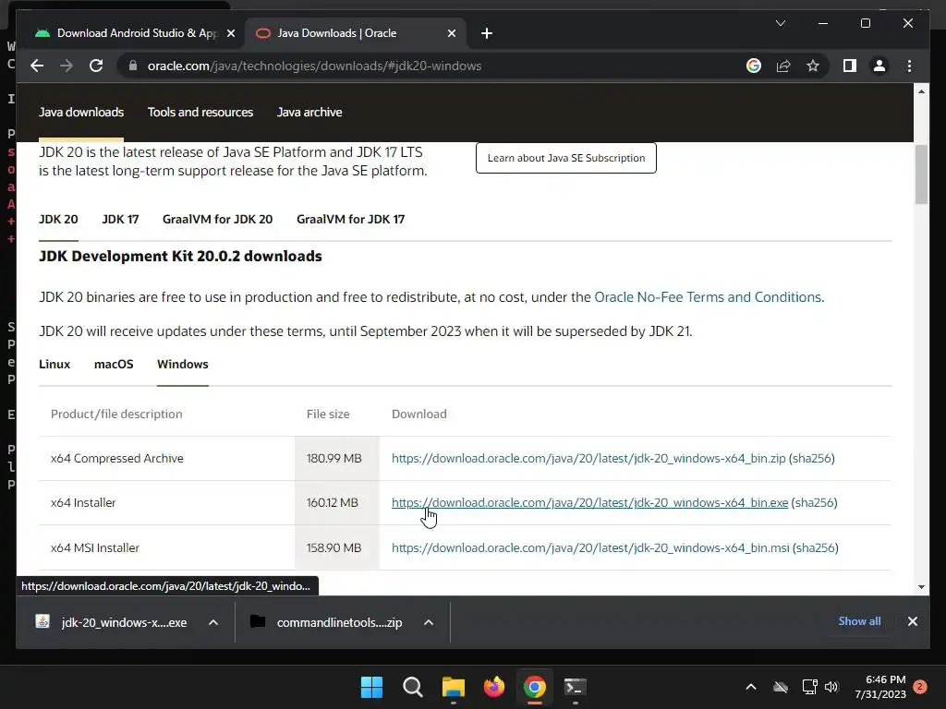Go back to the previous page
This screenshot has height=709, width=946.
37,66
